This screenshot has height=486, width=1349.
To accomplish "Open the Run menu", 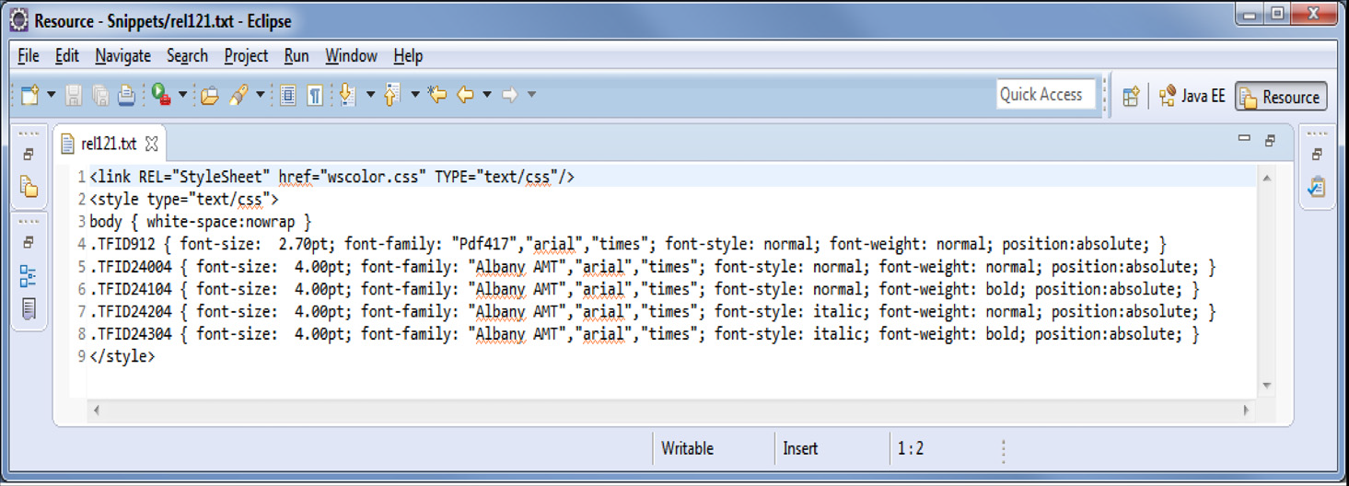I will point(297,56).
